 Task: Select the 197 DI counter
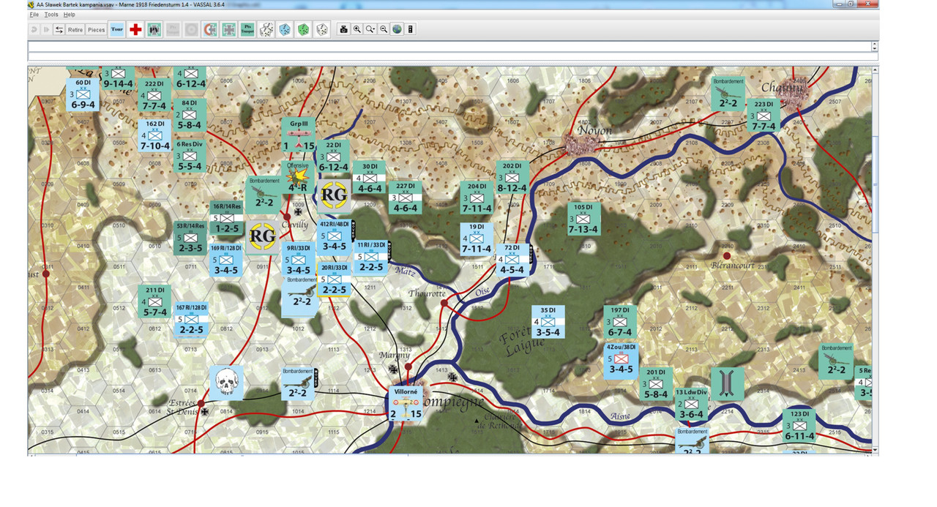pos(619,322)
